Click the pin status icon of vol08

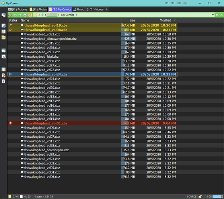tap(10, 30)
